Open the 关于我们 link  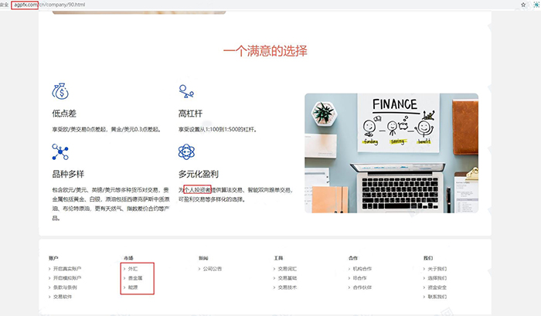[437, 269]
